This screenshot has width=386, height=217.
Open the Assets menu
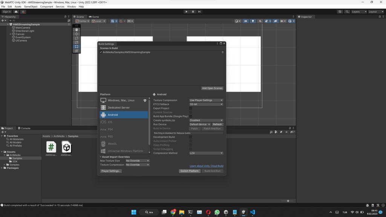pos(18,7)
